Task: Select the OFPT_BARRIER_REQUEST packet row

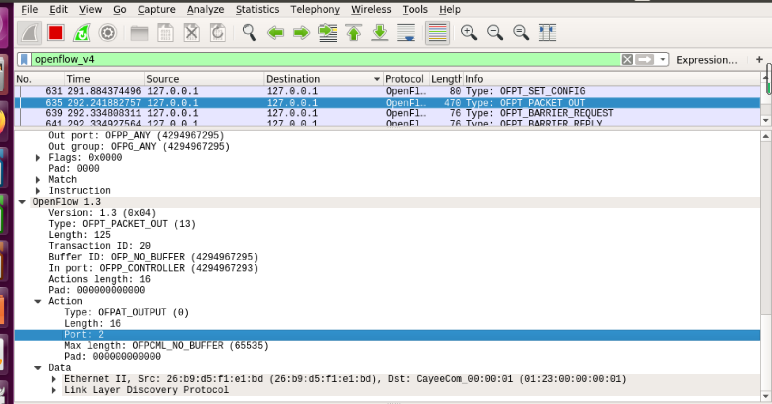Action: (316, 113)
